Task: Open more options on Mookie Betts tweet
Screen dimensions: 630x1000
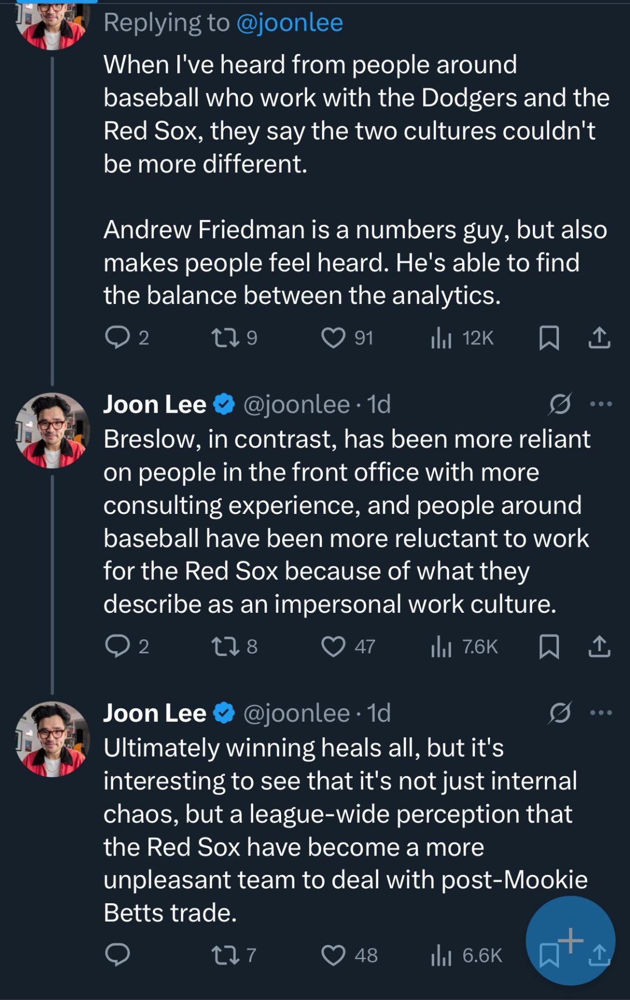Action: coord(601,713)
